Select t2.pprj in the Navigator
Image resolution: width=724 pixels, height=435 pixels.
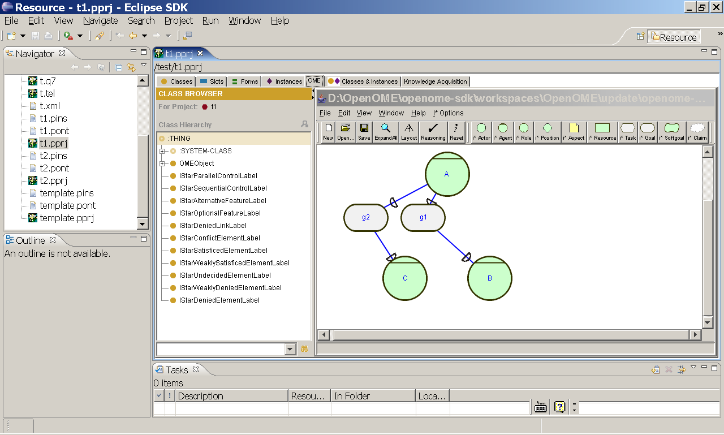point(54,180)
